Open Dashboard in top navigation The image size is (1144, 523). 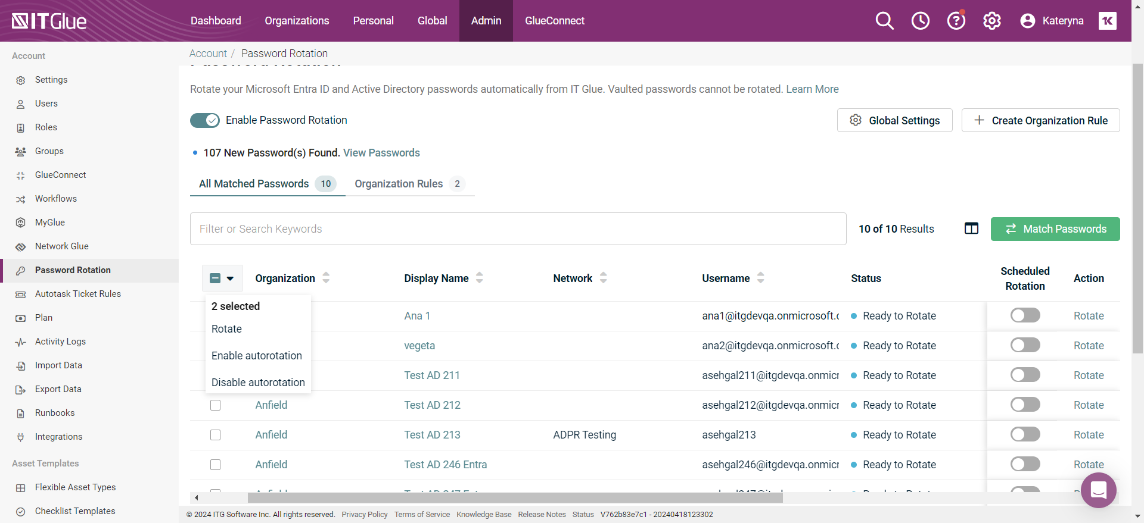pyautogui.click(x=216, y=21)
